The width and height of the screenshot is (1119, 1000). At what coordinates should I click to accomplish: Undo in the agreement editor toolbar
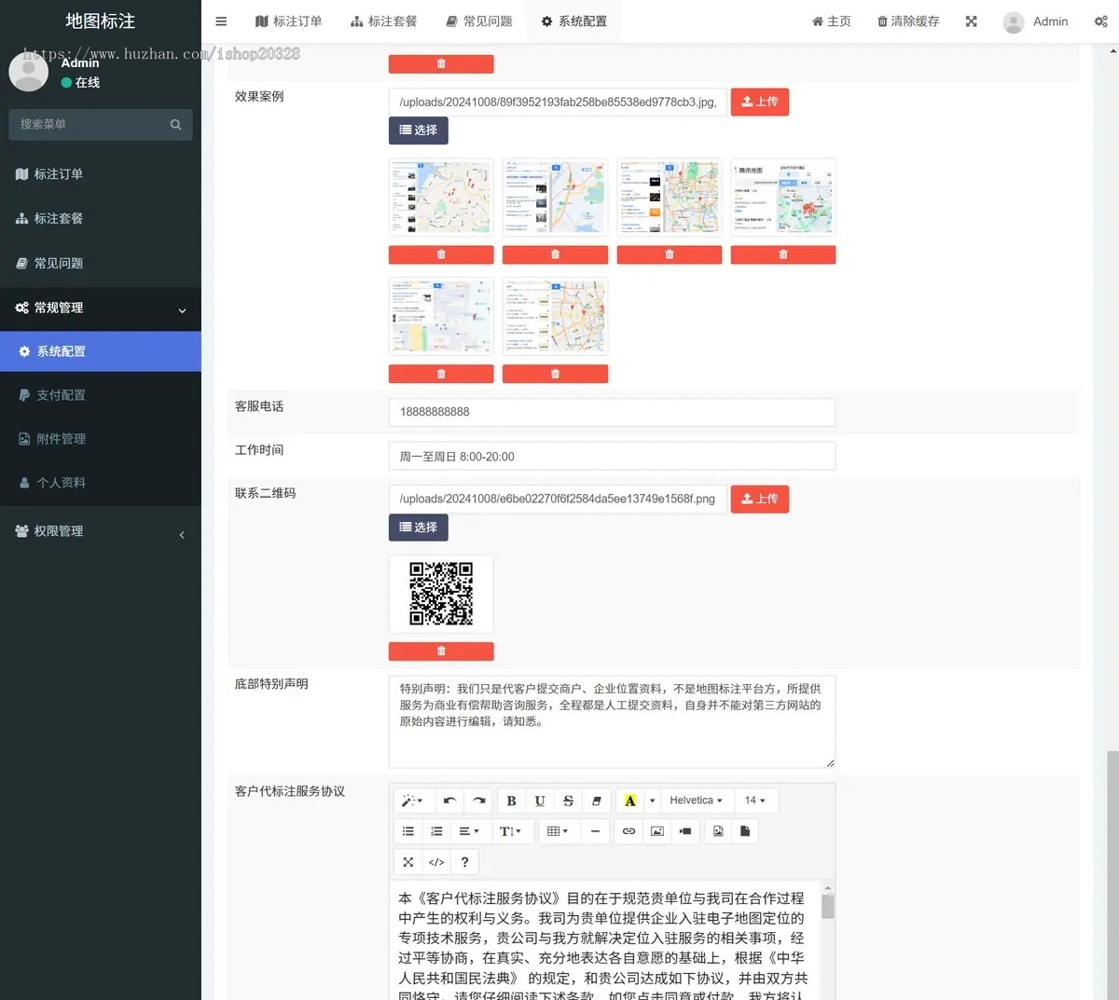click(x=449, y=801)
